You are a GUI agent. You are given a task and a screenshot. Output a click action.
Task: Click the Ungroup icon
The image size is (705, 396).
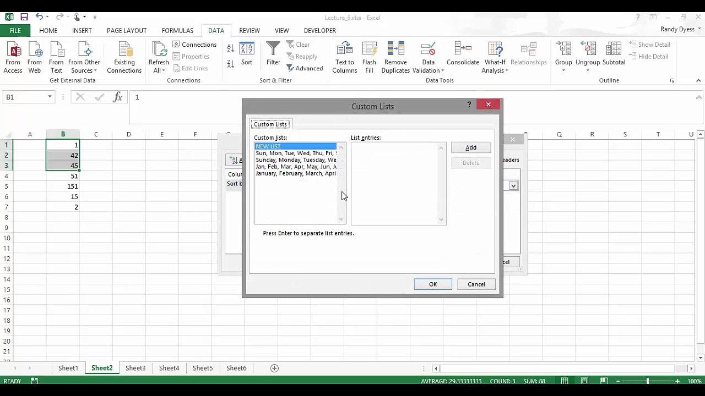[588, 49]
